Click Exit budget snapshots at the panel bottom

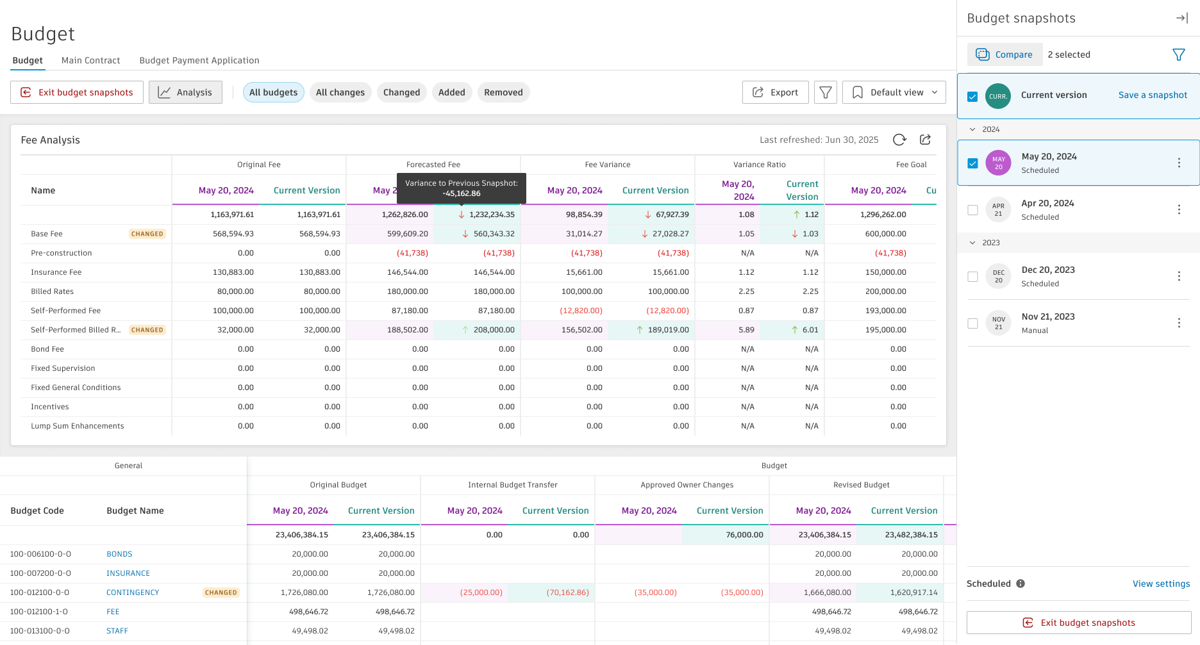click(x=1079, y=623)
